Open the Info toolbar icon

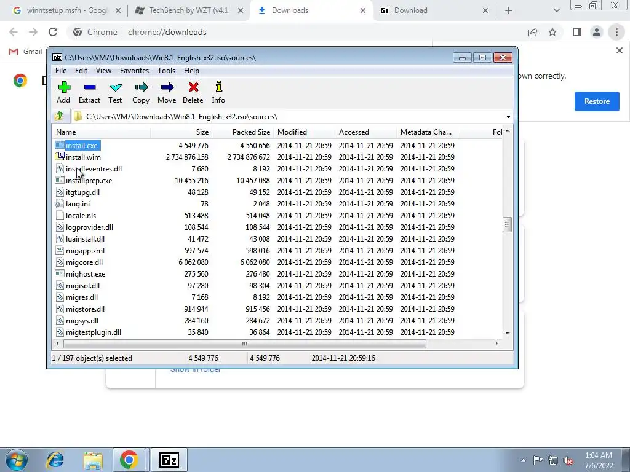tap(218, 87)
